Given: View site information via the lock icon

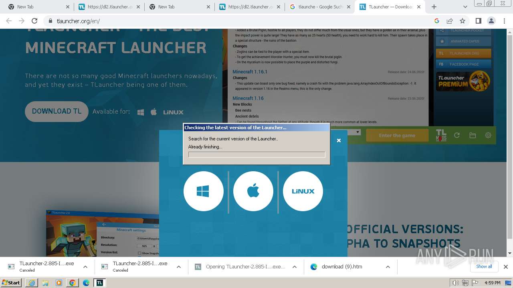Looking at the screenshot, I should click(50, 21).
